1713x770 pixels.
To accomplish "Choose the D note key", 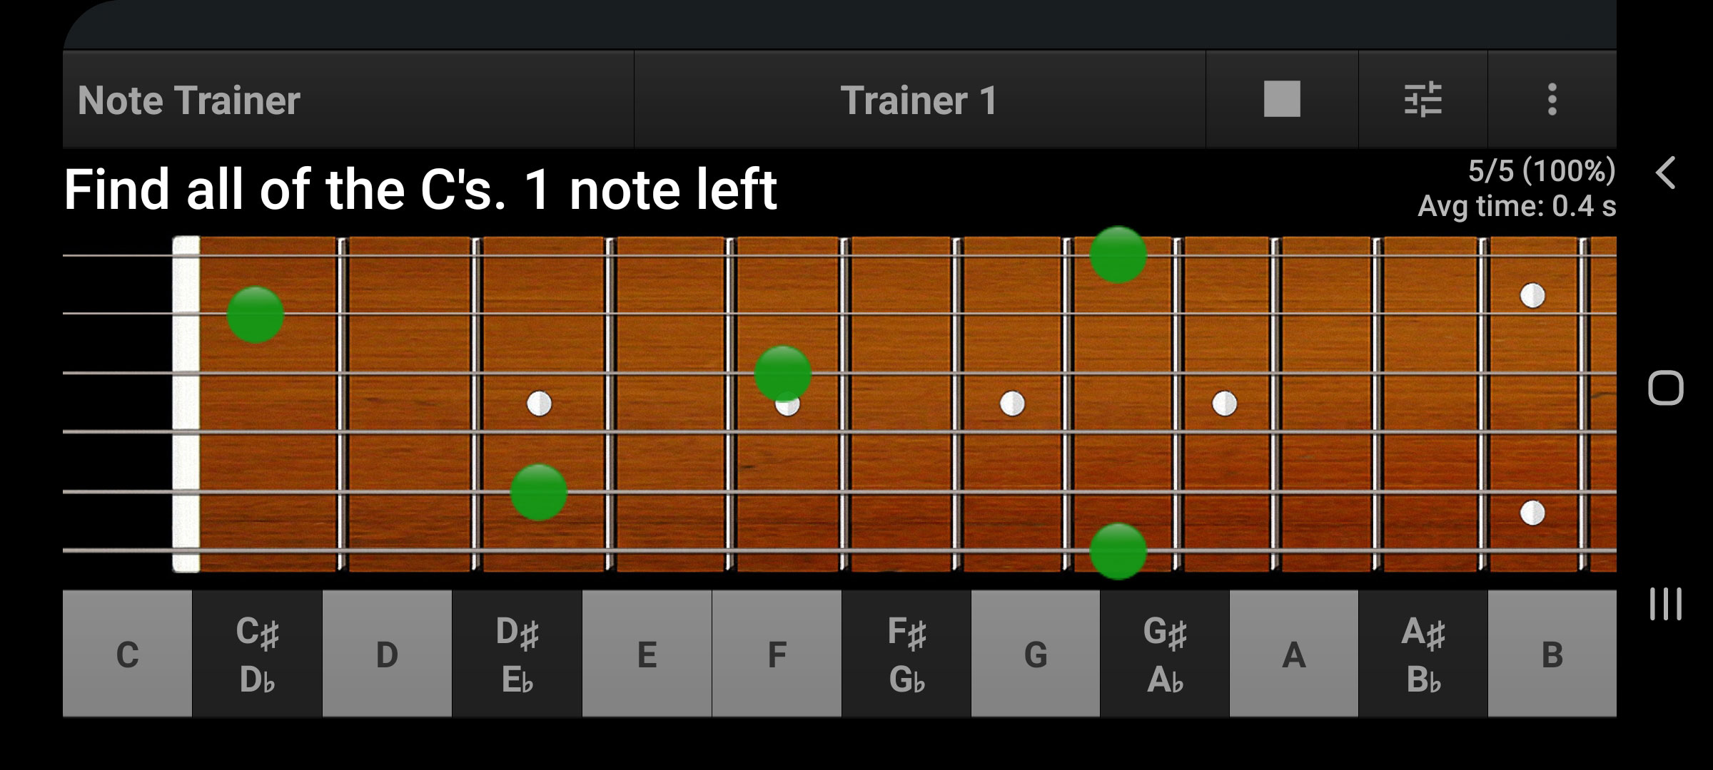I will point(387,654).
